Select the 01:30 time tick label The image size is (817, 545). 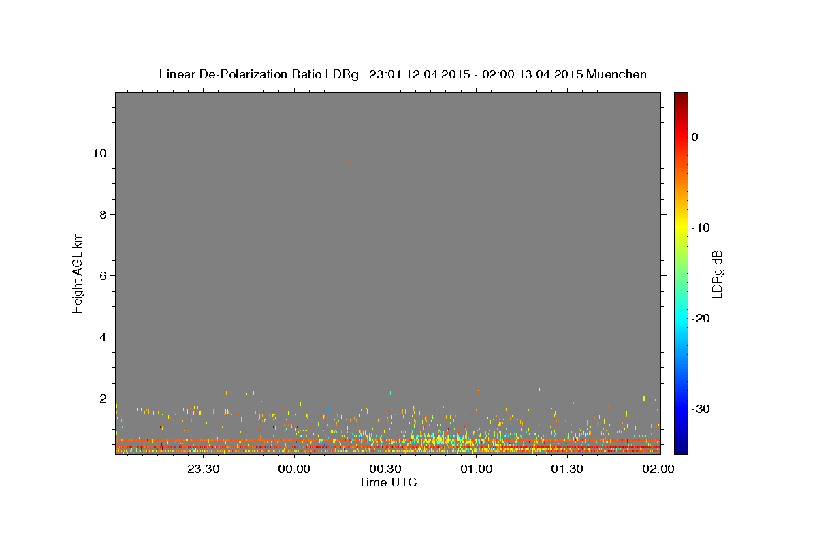tap(566, 469)
